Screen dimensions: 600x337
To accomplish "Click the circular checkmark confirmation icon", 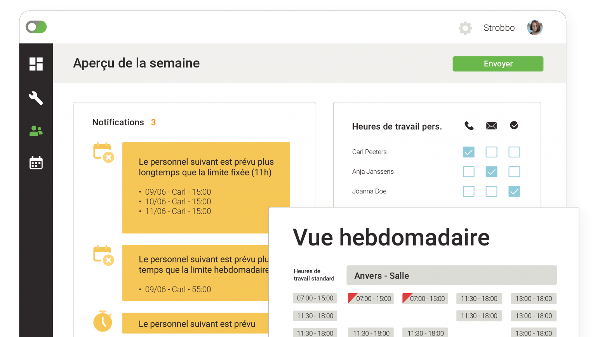I will coord(514,125).
